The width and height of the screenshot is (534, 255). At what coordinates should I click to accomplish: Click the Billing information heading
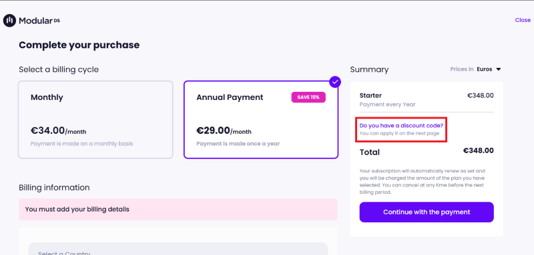coord(54,188)
